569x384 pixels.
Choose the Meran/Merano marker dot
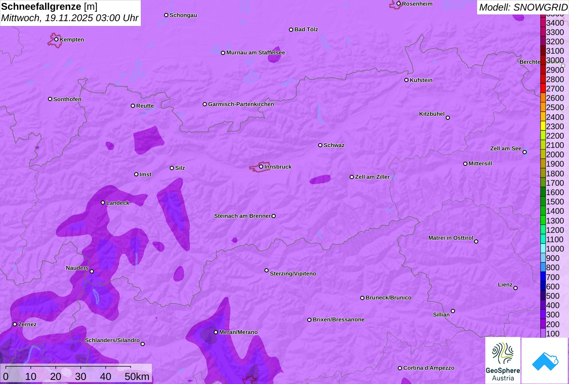tap(216, 332)
